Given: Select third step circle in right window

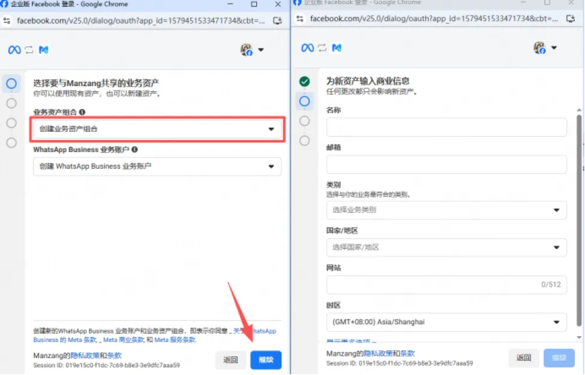Looking at the screenshot, I should (304, 120).
